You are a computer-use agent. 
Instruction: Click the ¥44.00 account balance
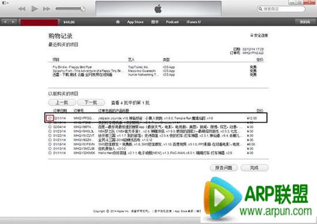pyautogui.click(x=69, y=22)
